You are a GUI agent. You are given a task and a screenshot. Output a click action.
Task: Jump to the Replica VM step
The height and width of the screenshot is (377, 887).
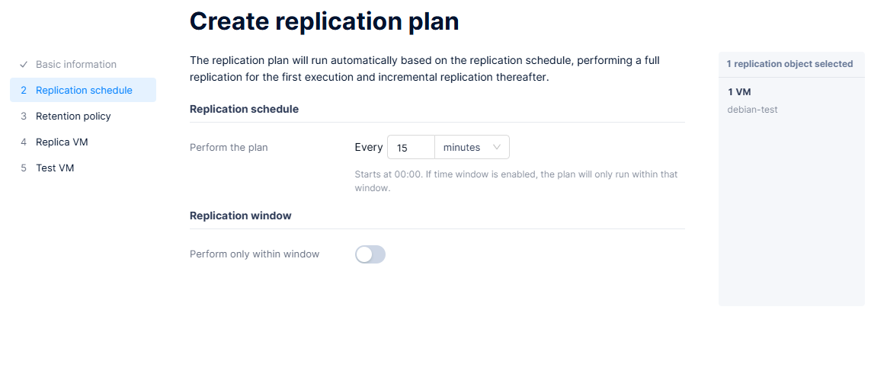point(62,142)
